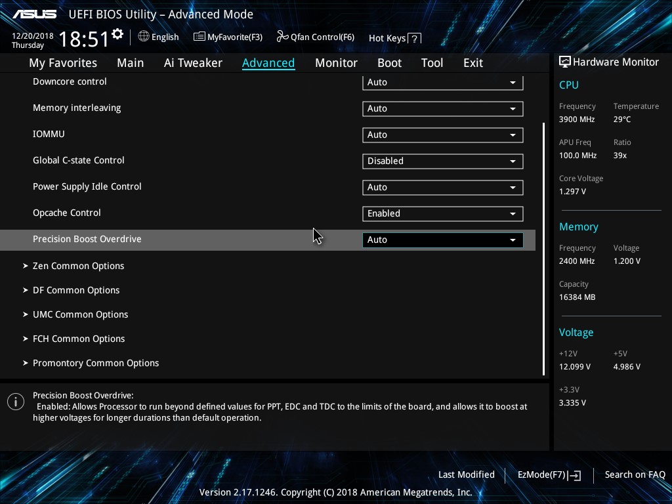672x504 pixels.
Task: Click Last Modified
Action: click(467, 475)
